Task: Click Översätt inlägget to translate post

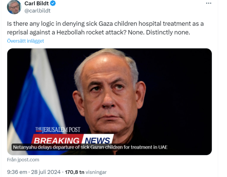Action: (25, 41)
